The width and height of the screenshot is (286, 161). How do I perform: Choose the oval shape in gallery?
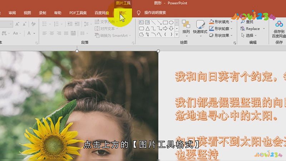click(171, 23)
